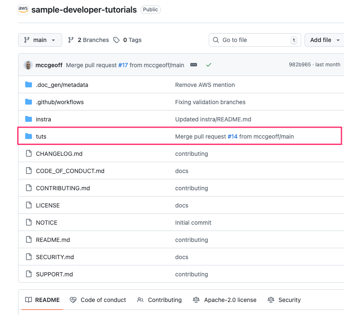This screenshot has width=344, height=315.
Task: Open the CODE_OF_CONDUCT.md 'docs' commit message
Action: click(x=181, y=171)
